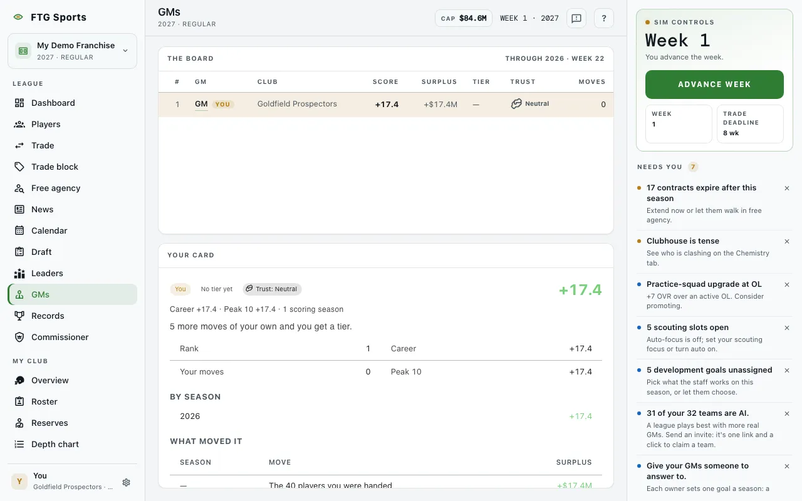Screen dimensions: 802x501
Task: Go to the Free agency icon
Action: tap(19, 188)
